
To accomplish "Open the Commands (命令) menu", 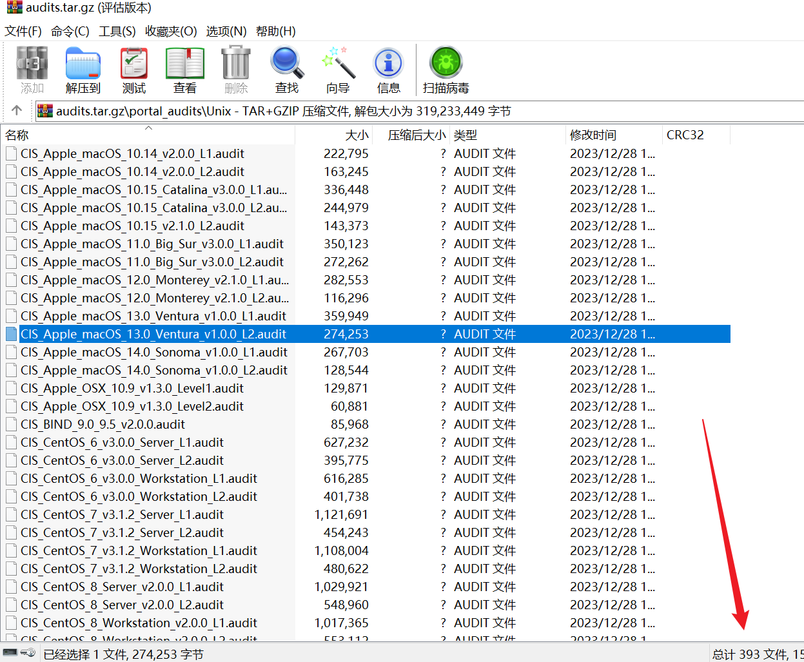I will (x=70, y=31).
